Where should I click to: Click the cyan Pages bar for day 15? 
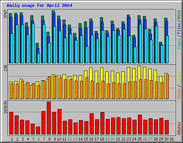click(x=87, y=55)
